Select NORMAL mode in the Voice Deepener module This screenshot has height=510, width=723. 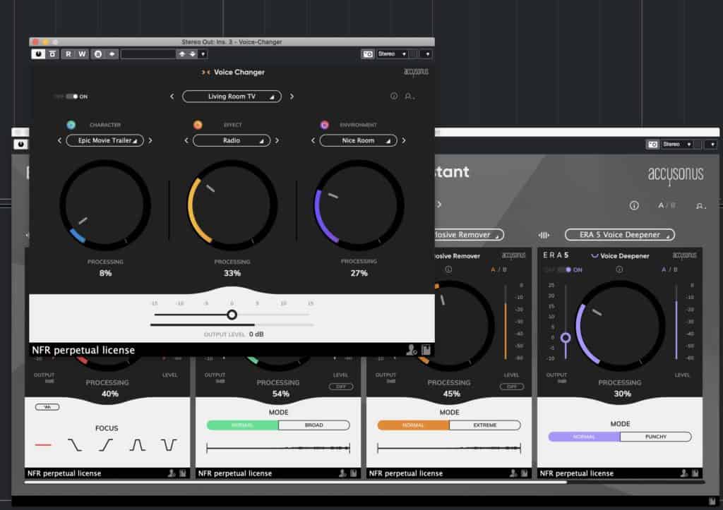point(584,437)
